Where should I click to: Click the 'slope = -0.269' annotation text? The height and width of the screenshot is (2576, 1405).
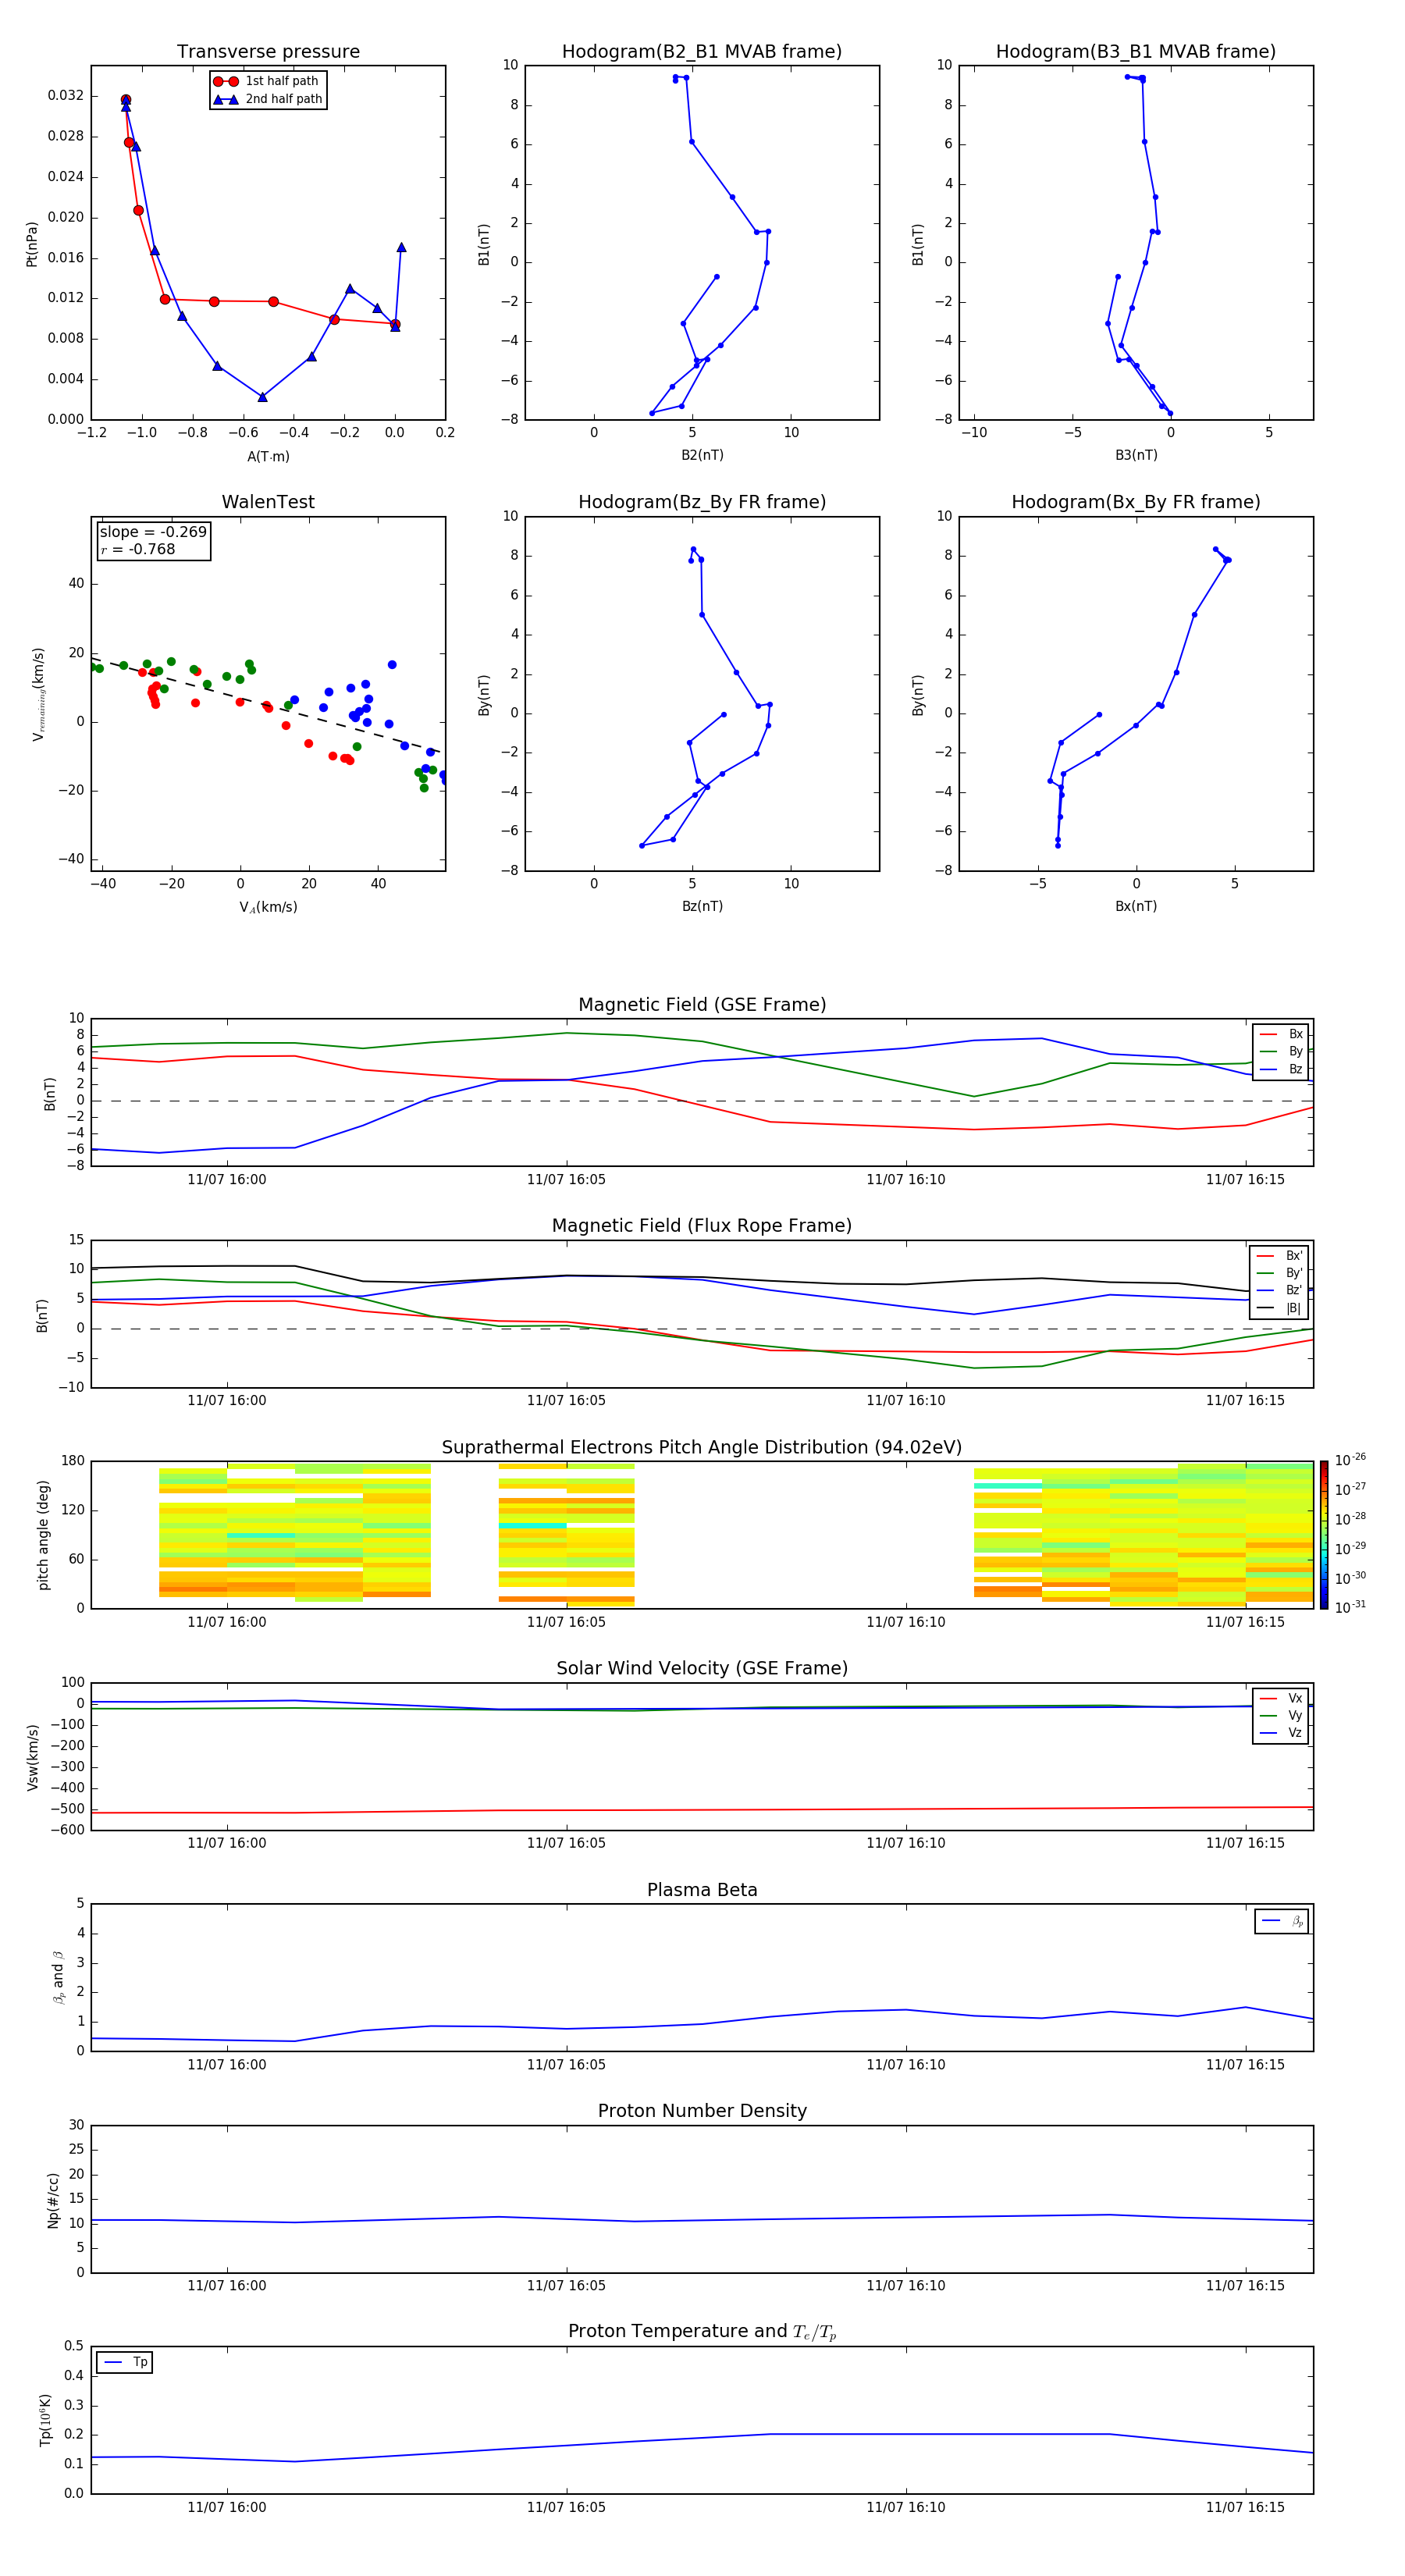(x=153, y=532)
